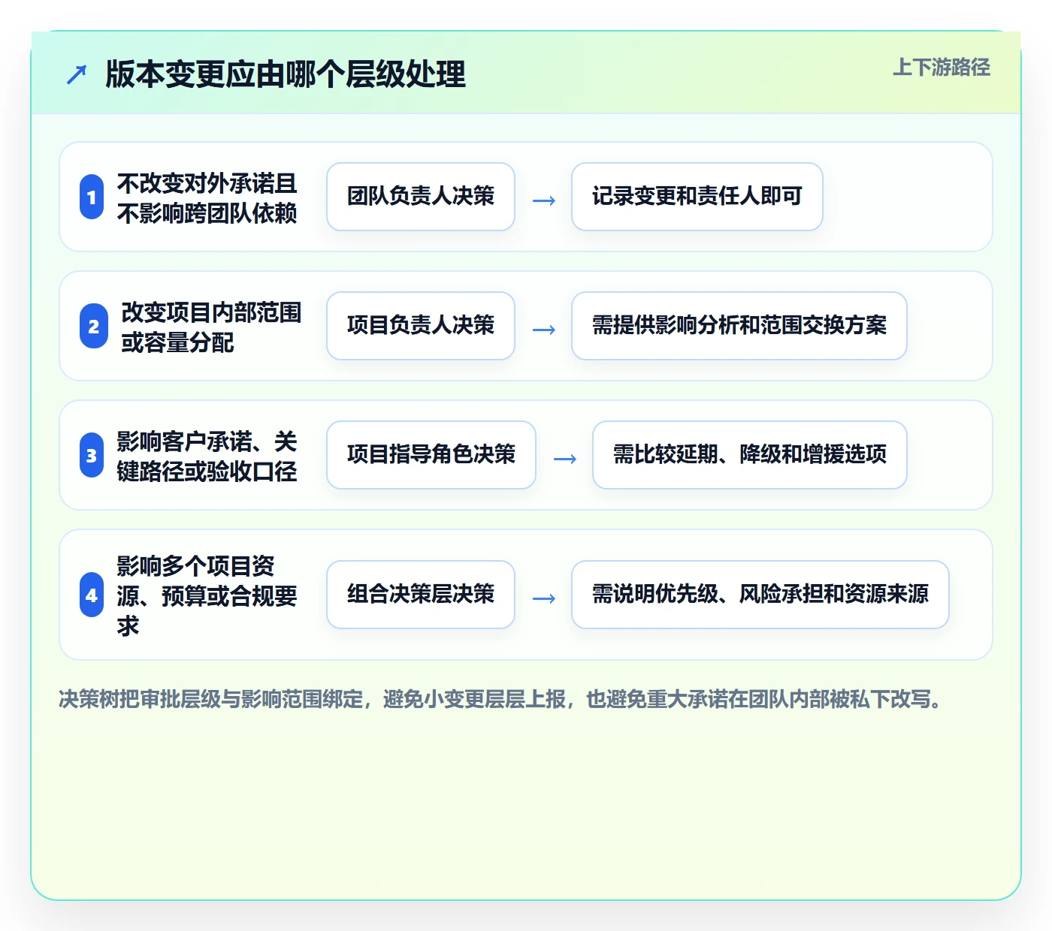
Task: Open the 记录变更和责任人即可 outcome box
Action: (697, 197)
